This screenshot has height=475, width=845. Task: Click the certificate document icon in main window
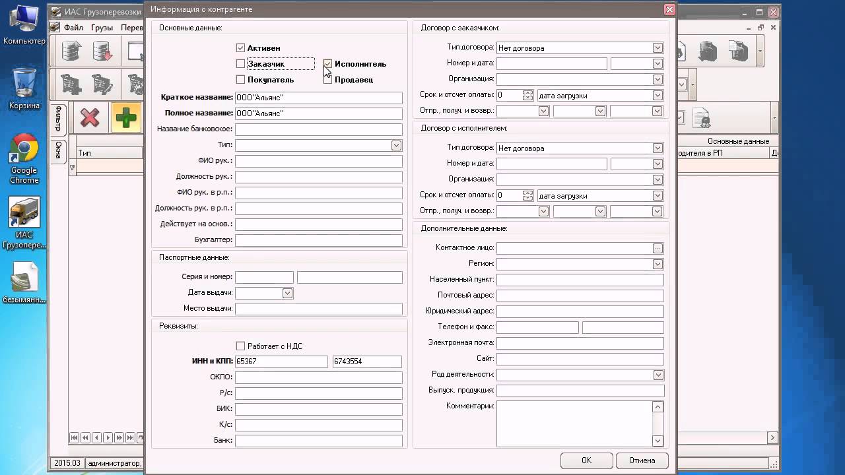[x=702, y=119]
